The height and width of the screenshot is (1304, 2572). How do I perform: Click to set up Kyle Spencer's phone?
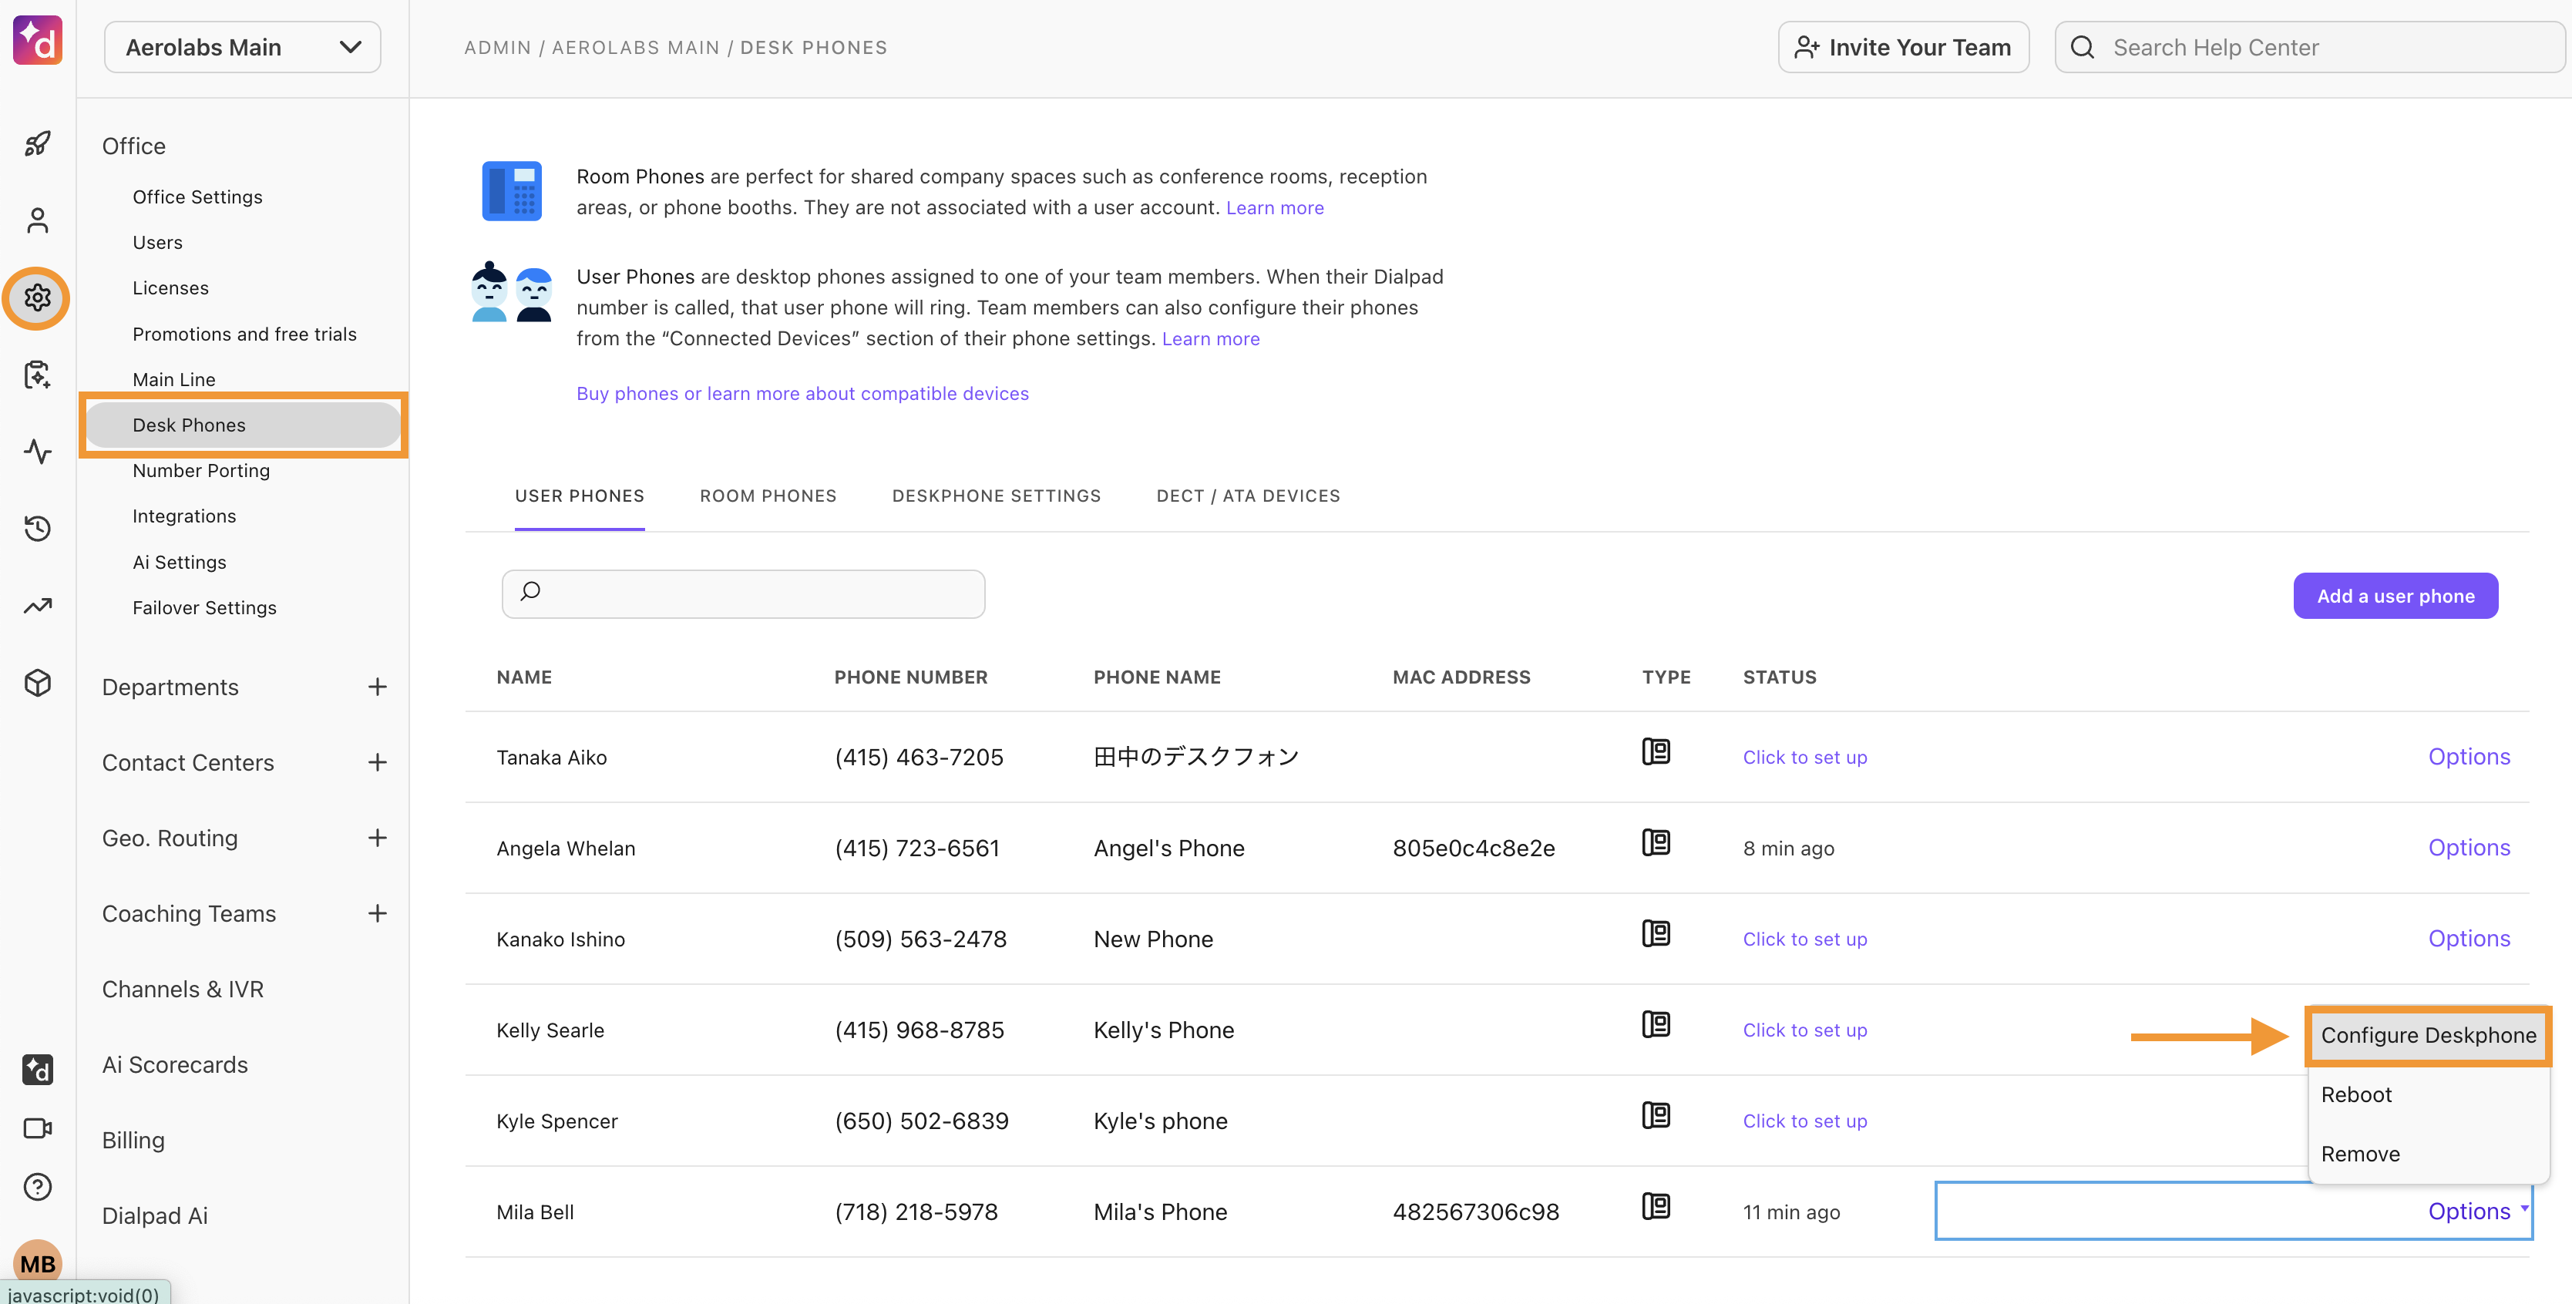(1804, 1121)
